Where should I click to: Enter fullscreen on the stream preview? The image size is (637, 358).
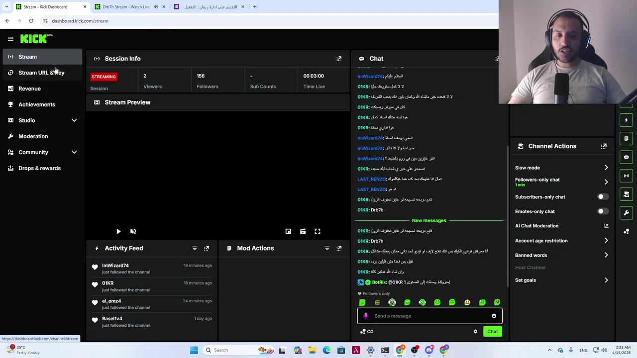click(318, 231)
